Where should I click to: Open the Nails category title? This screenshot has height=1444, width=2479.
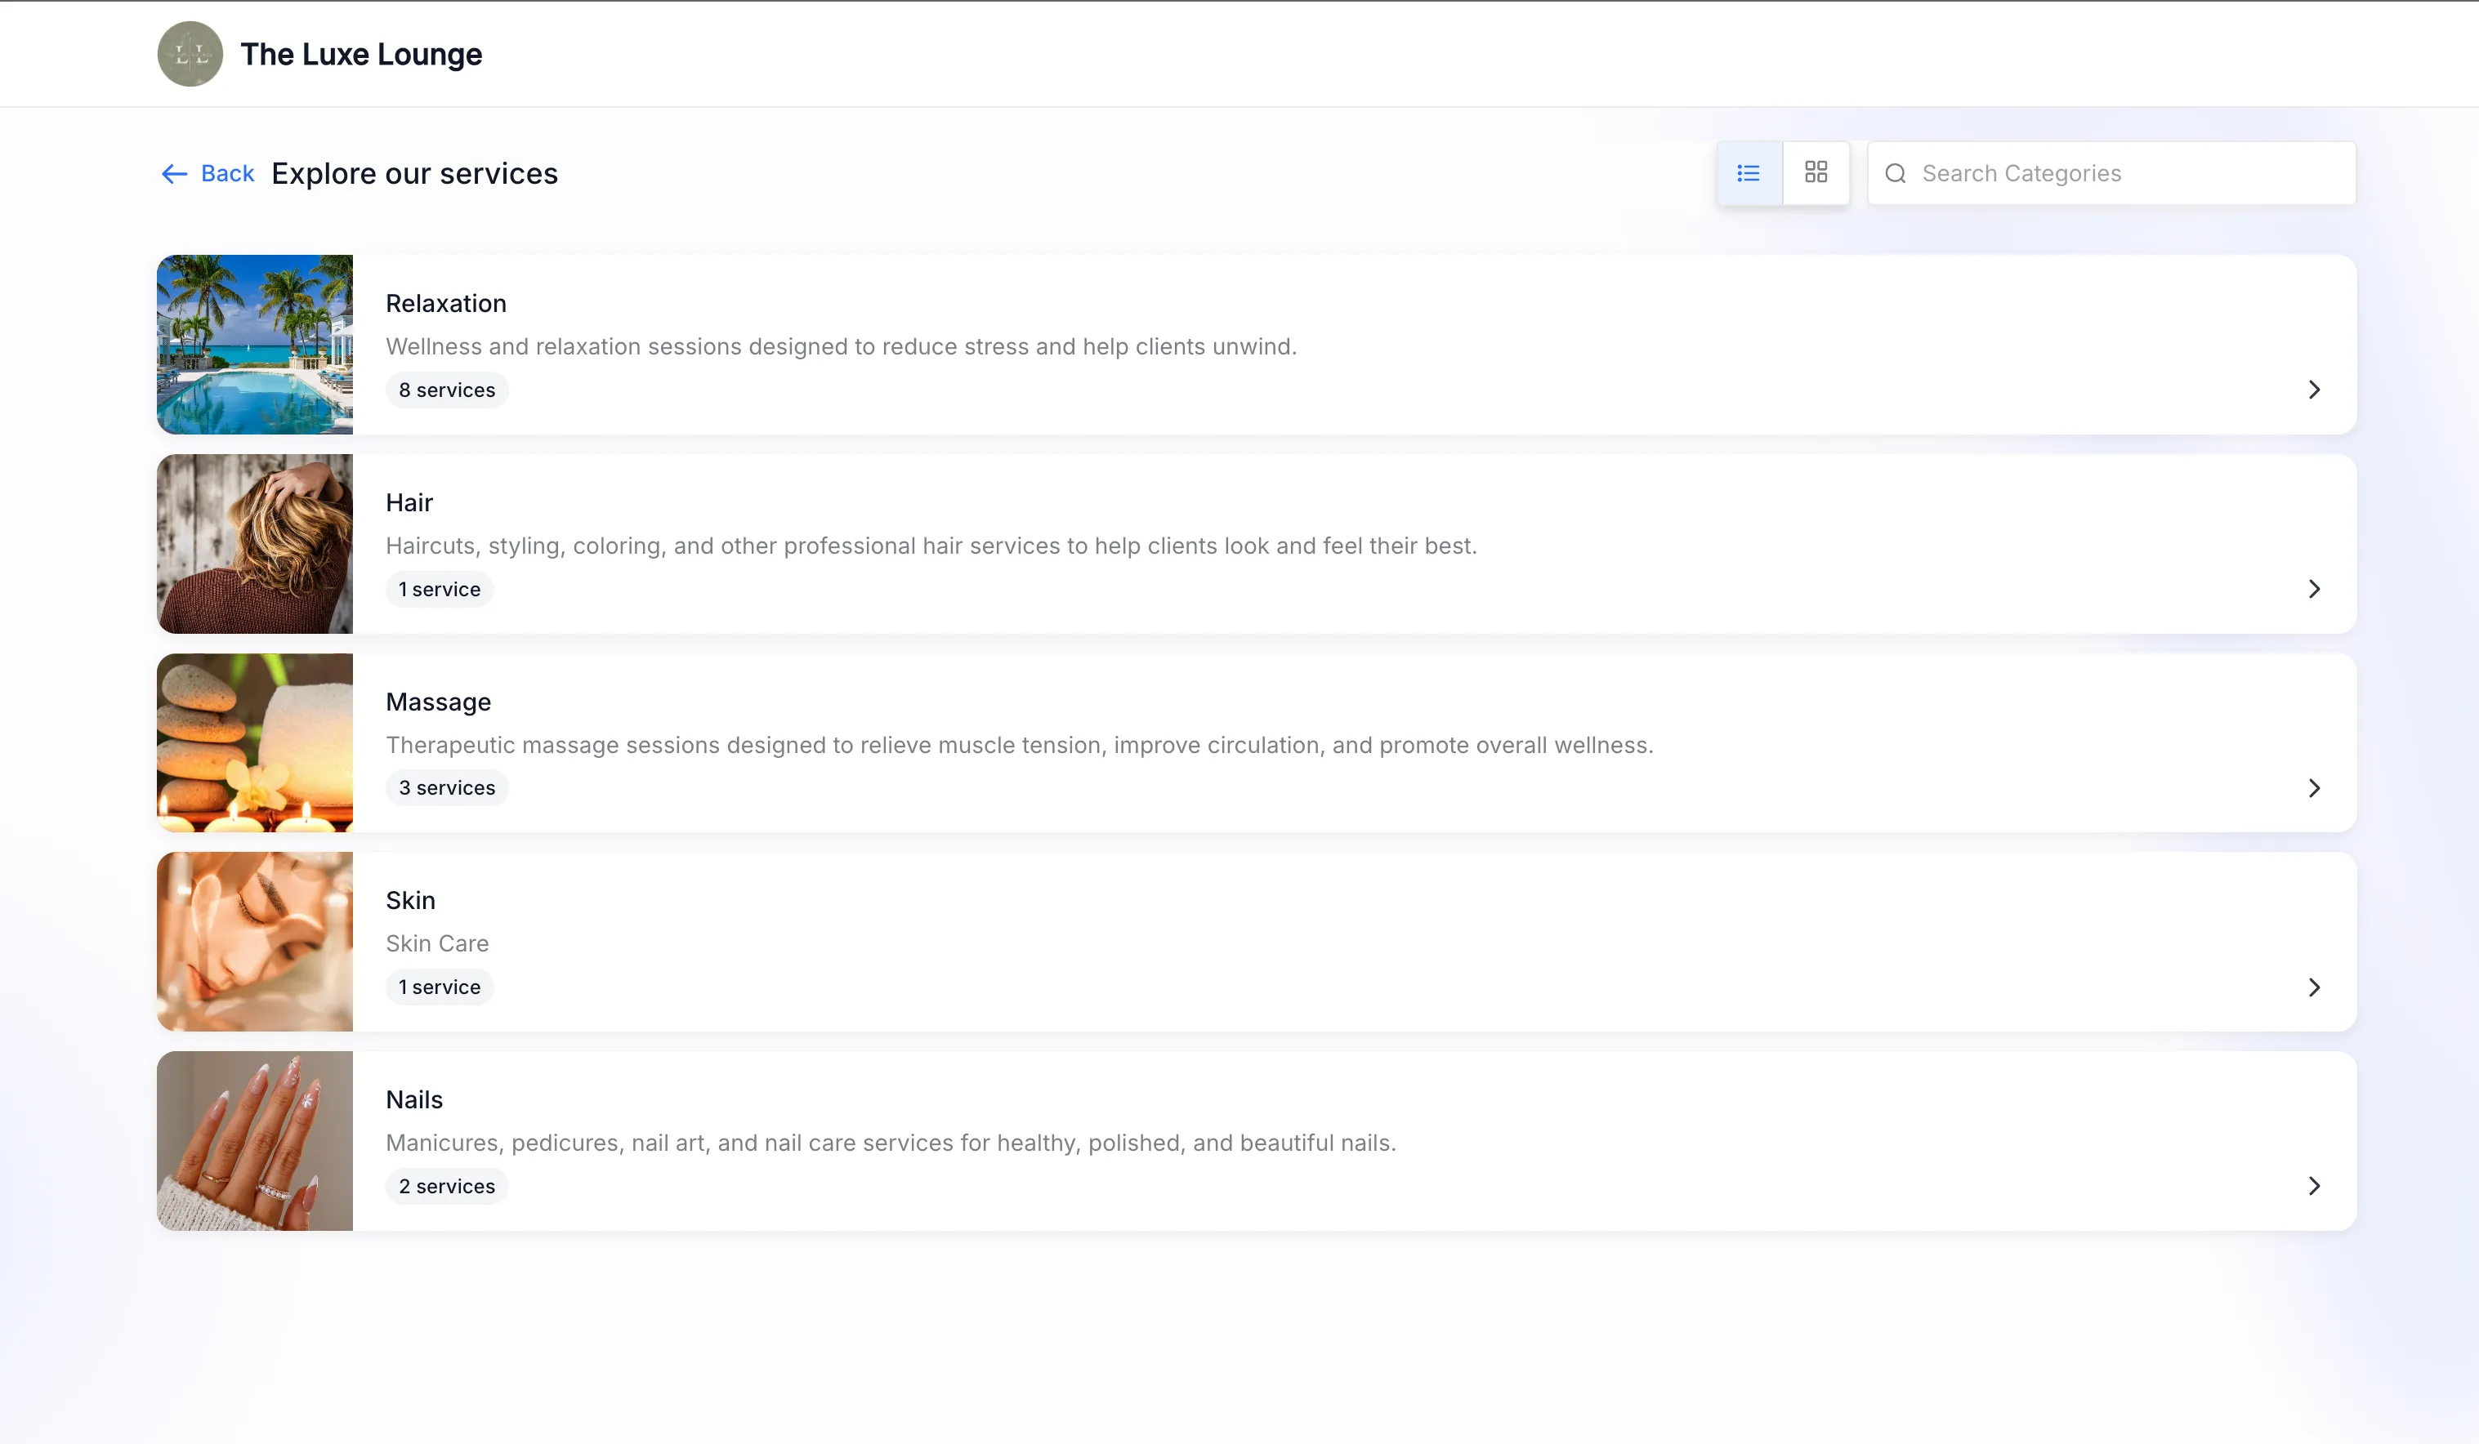tap(414, 1099)
